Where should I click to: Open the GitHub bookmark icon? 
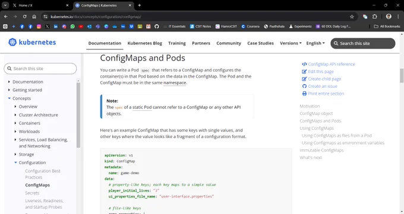[x=157, y=27]
